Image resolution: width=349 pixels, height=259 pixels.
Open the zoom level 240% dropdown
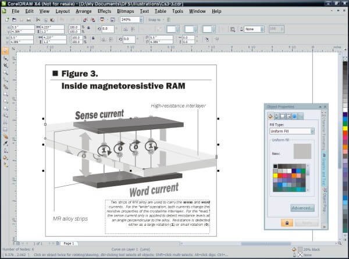tap(141, 20)
